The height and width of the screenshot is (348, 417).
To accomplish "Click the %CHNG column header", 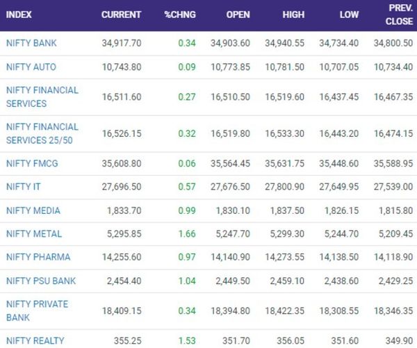I will pyautogui.click(x=180, y=15).
